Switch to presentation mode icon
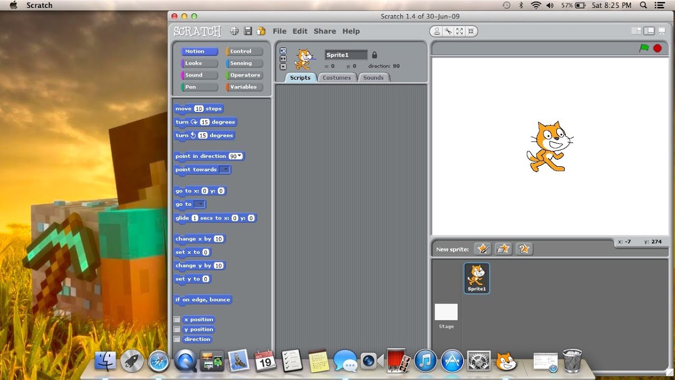The width and height of the screenshot is (675, 380). pos(663,31)
